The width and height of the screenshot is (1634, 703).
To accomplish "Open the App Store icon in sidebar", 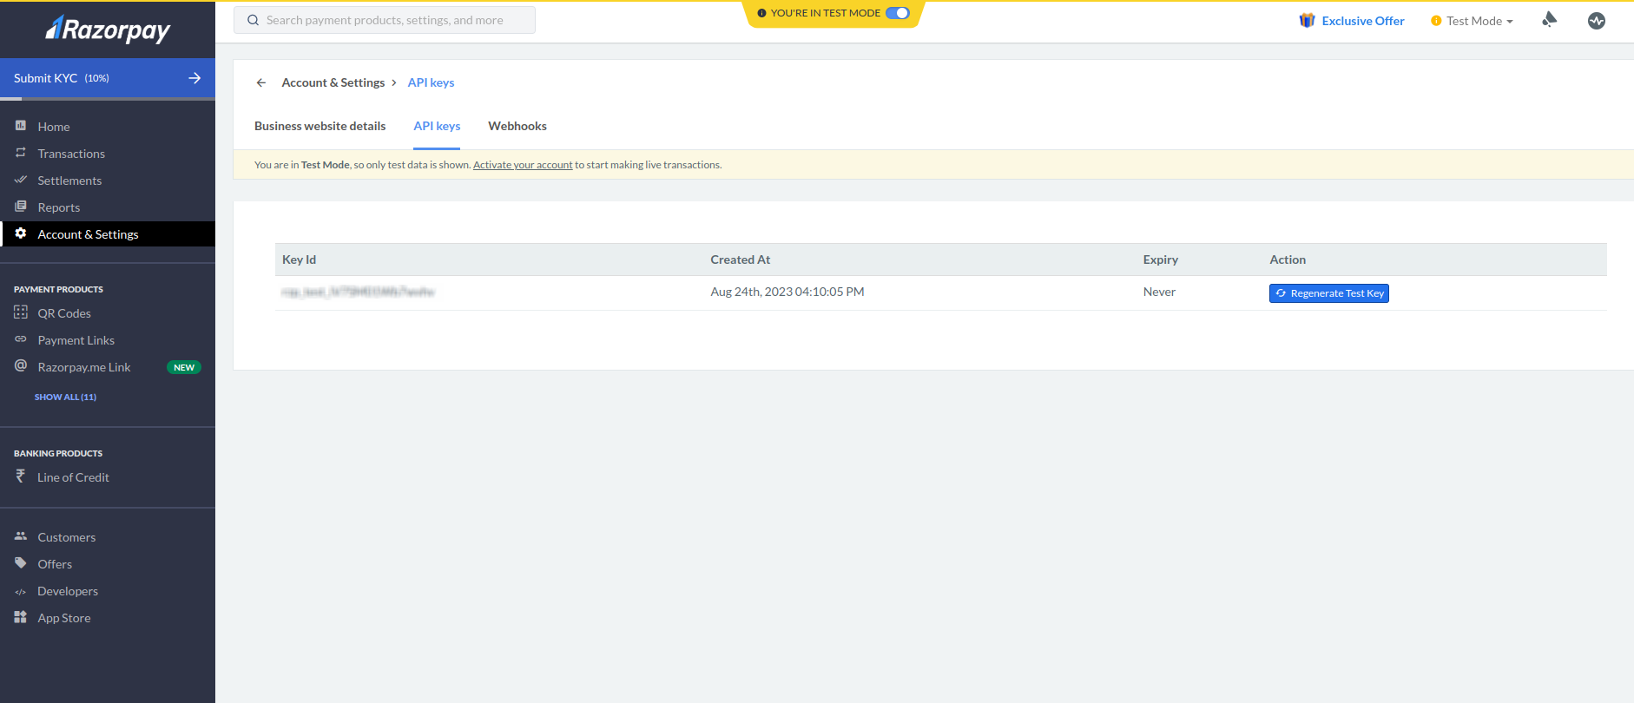I will (x=21, y=617).
